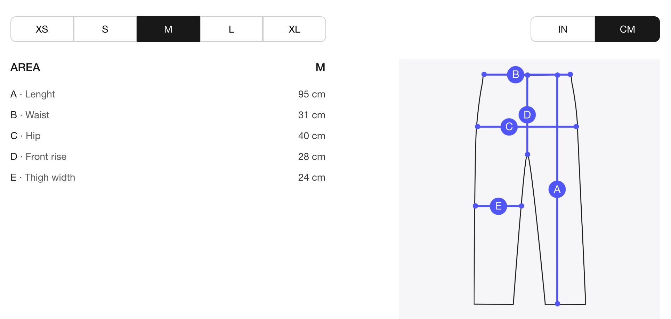Click the B waist marker on diagram
Screen dimensions: 671x319
coord(516,75)
